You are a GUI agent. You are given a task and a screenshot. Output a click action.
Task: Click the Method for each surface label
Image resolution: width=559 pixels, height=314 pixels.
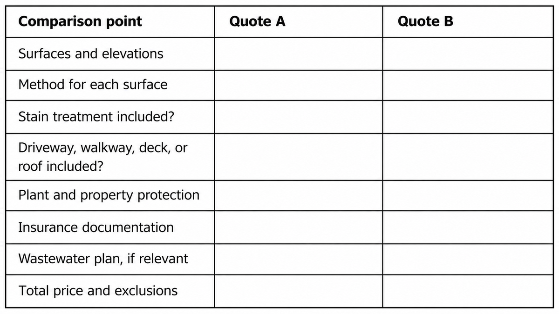click(x=93, y=85)
